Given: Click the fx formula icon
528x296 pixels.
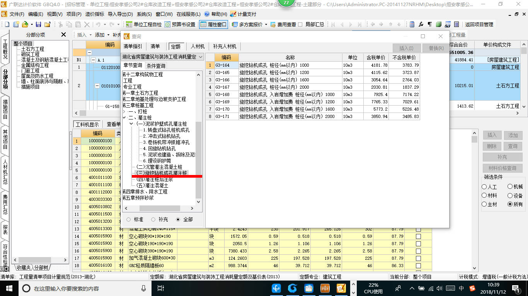Looking at the screenshot, I should (x=421, y=24).
